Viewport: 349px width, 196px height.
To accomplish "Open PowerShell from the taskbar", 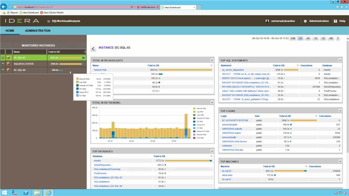I will pos(26,193).
